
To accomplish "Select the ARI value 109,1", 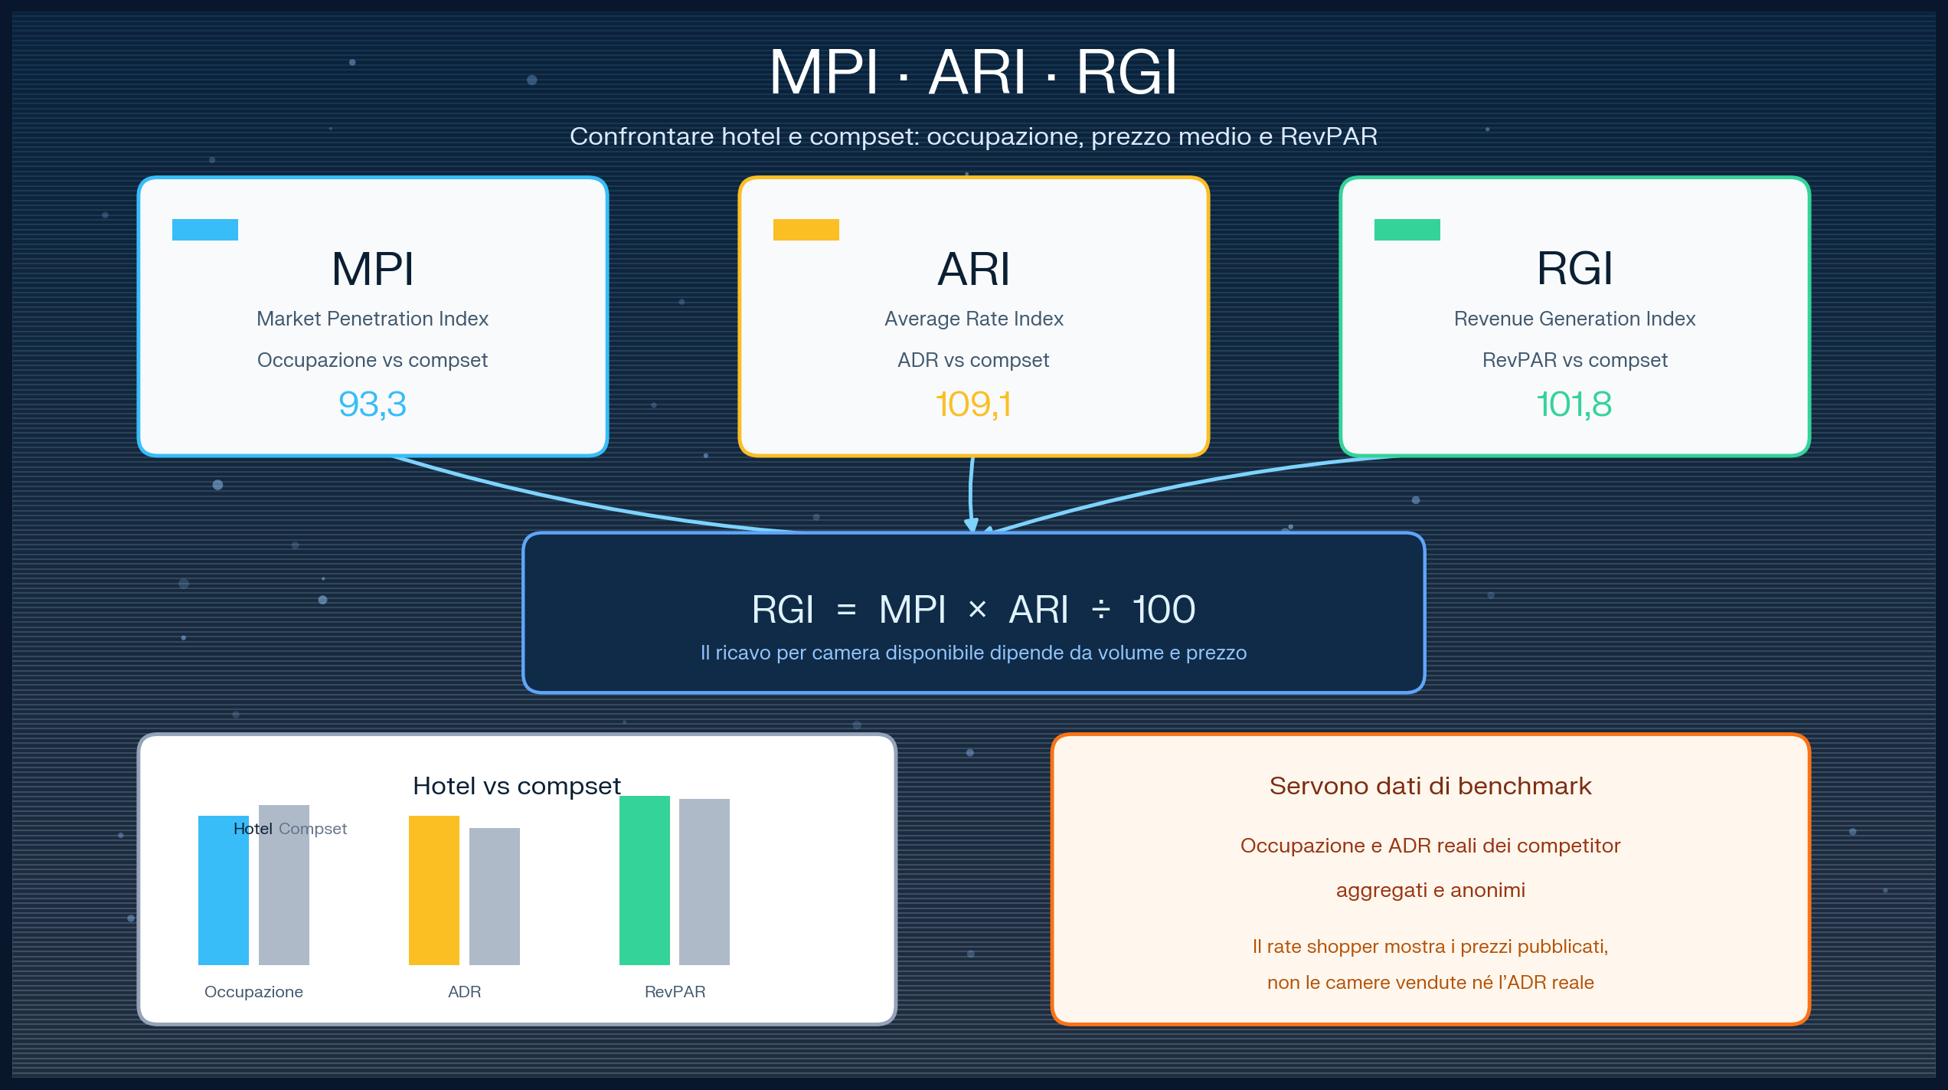I will pos(973,404).
